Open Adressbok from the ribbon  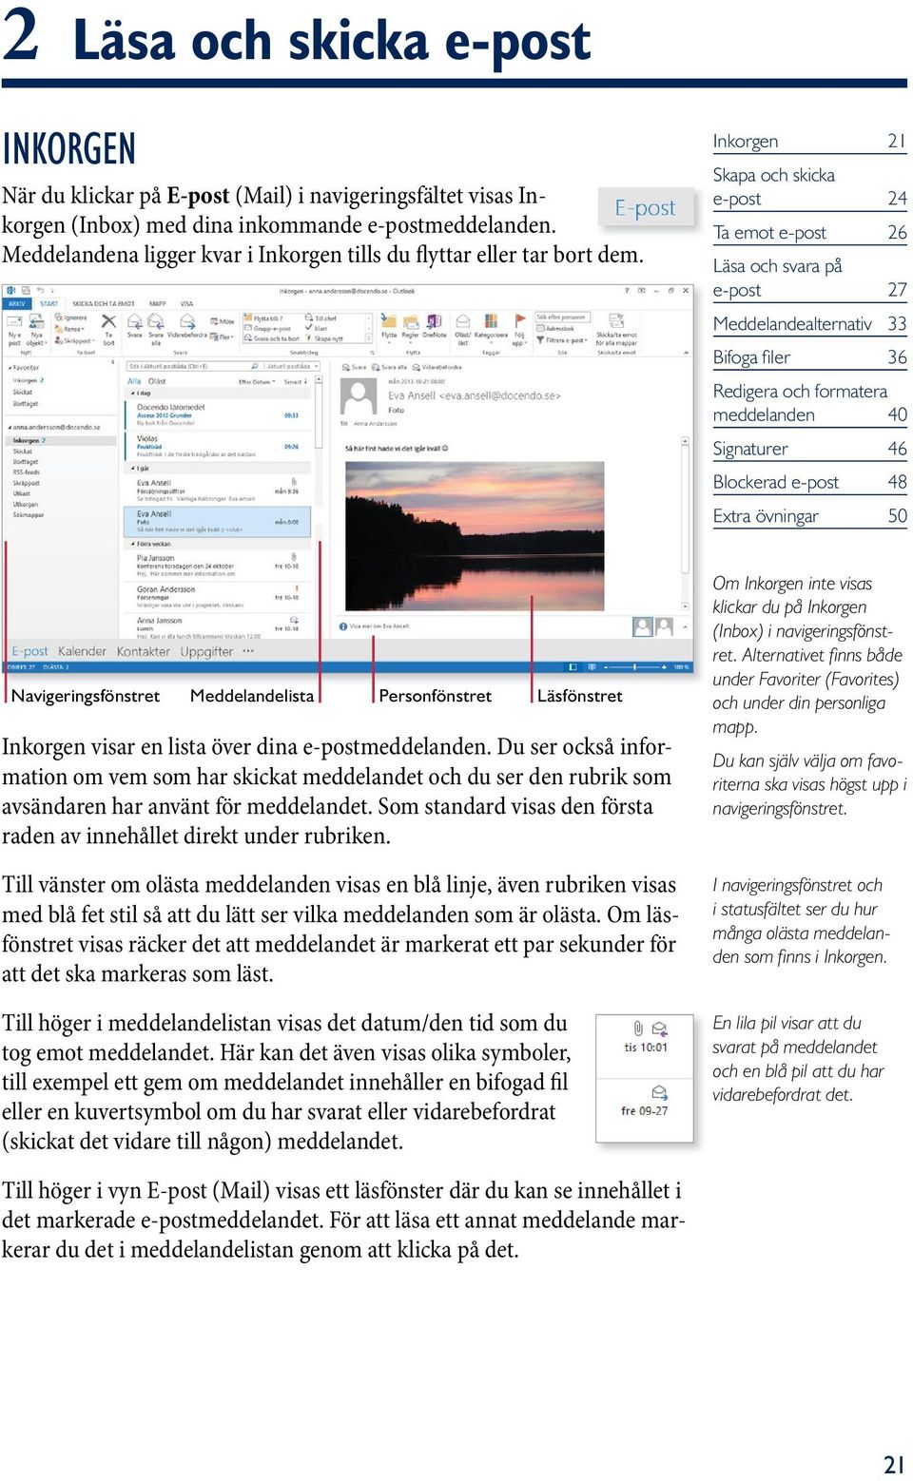pyautogui.click(x=556, y=328)
